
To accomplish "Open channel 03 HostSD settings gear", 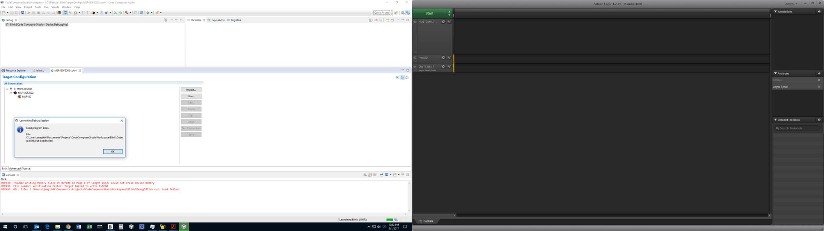I will 443,58.
